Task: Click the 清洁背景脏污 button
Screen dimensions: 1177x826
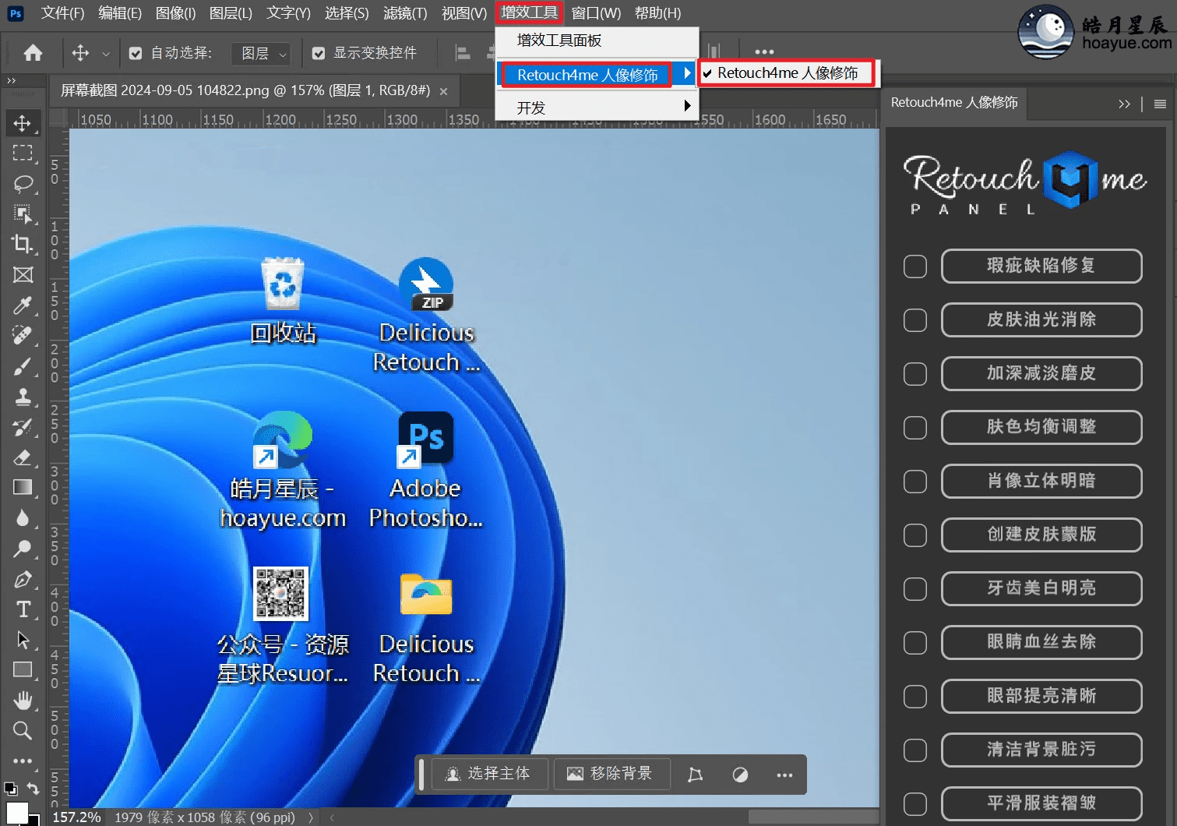Action: pyautogui.click(x=1041, y=750)
